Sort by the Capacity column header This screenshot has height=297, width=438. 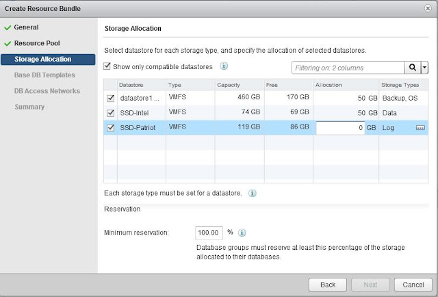tap(229, 83)
